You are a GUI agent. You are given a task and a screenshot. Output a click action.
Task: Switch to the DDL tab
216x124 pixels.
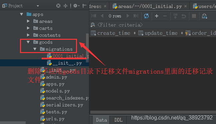coord(118,120)
